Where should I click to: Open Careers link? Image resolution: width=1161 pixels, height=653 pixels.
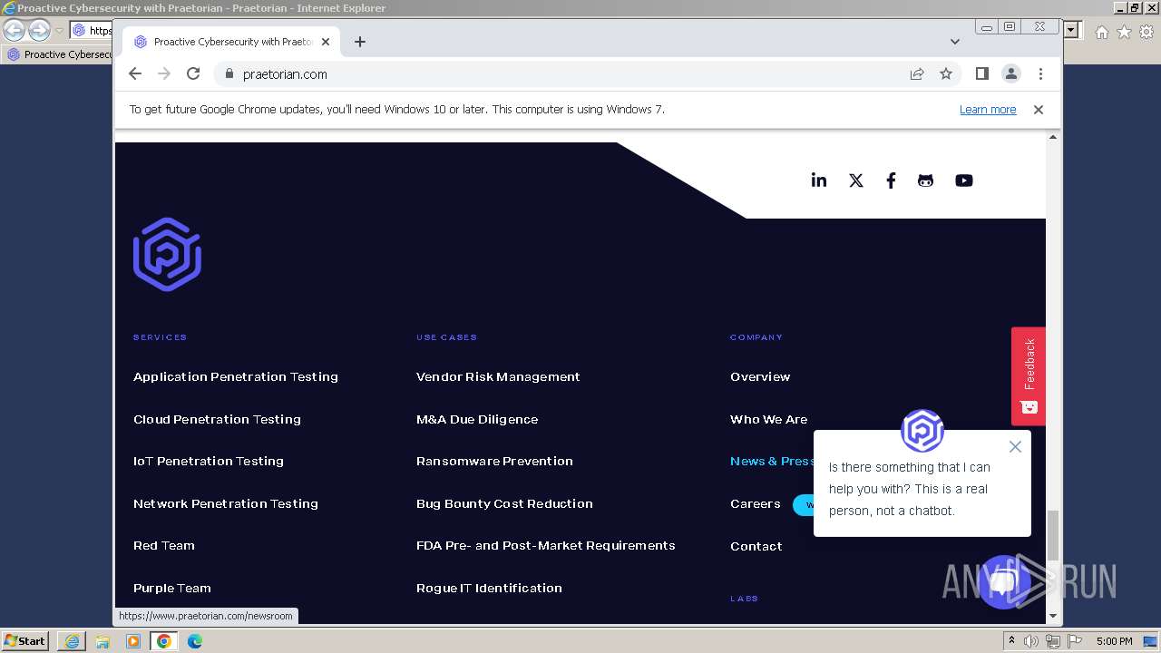coord(756,503)
